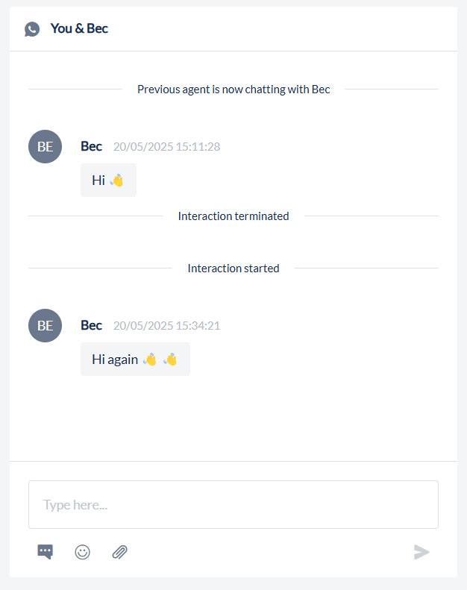
Task: Open the canned responses chat bubble icon
Action: [x=46, y=552]
